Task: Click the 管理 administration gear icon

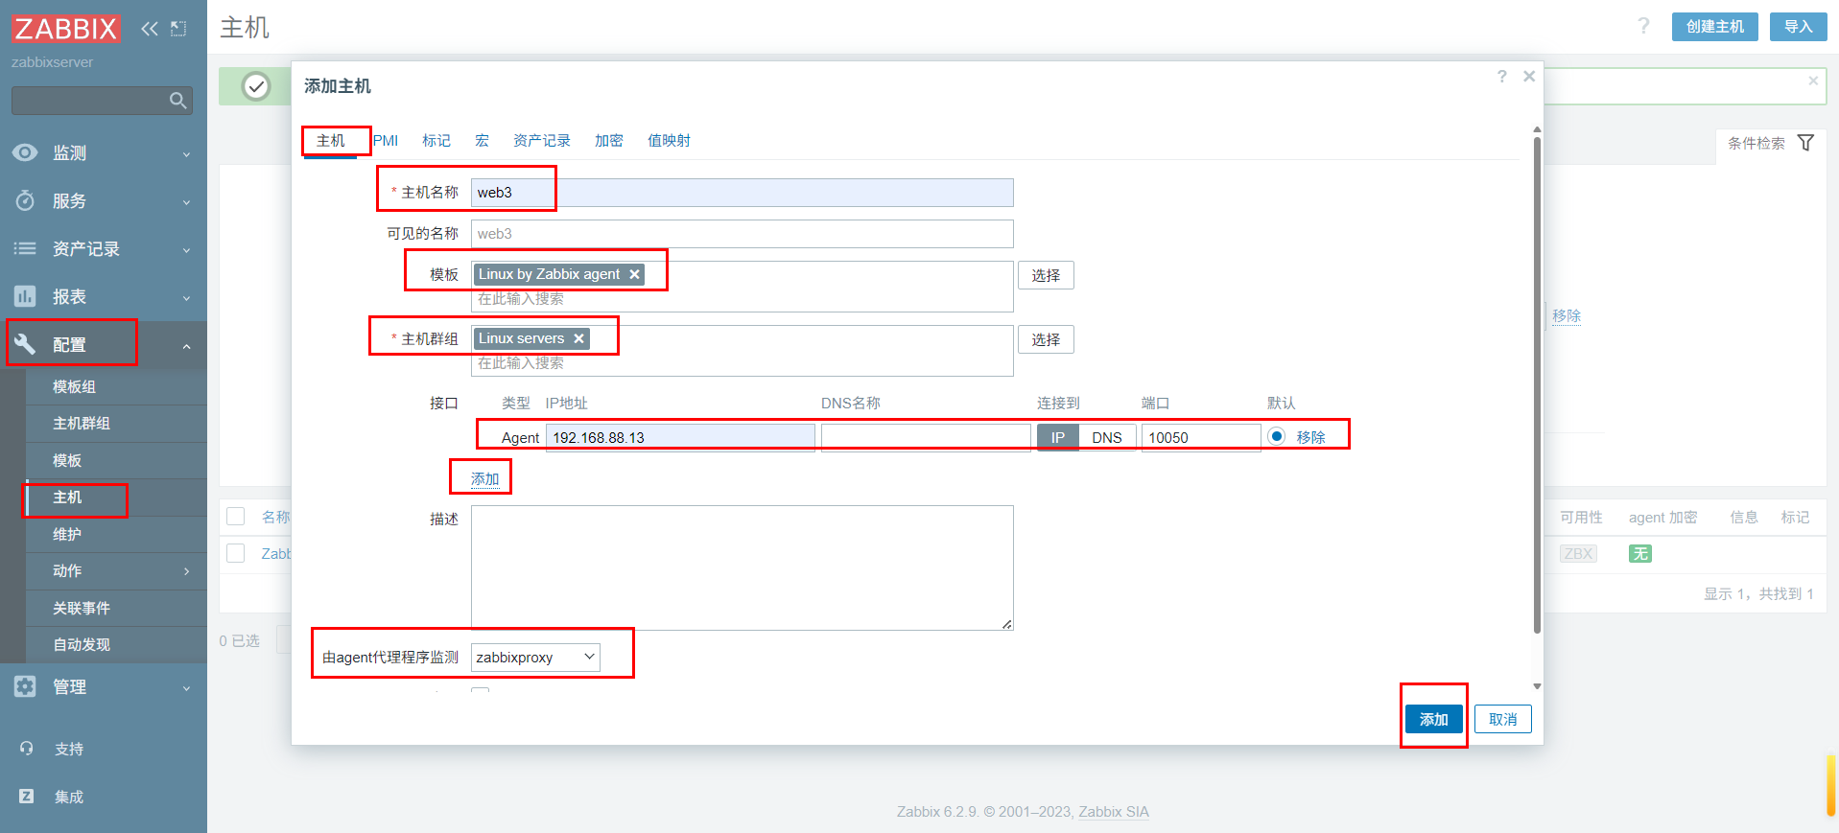Action: [25, 686]
